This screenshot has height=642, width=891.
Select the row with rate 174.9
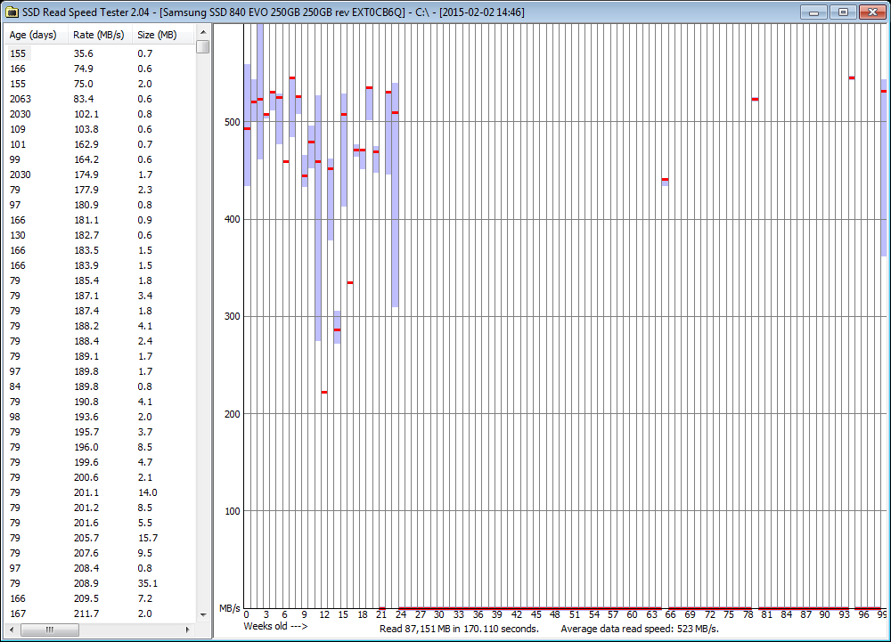point(100,175)
